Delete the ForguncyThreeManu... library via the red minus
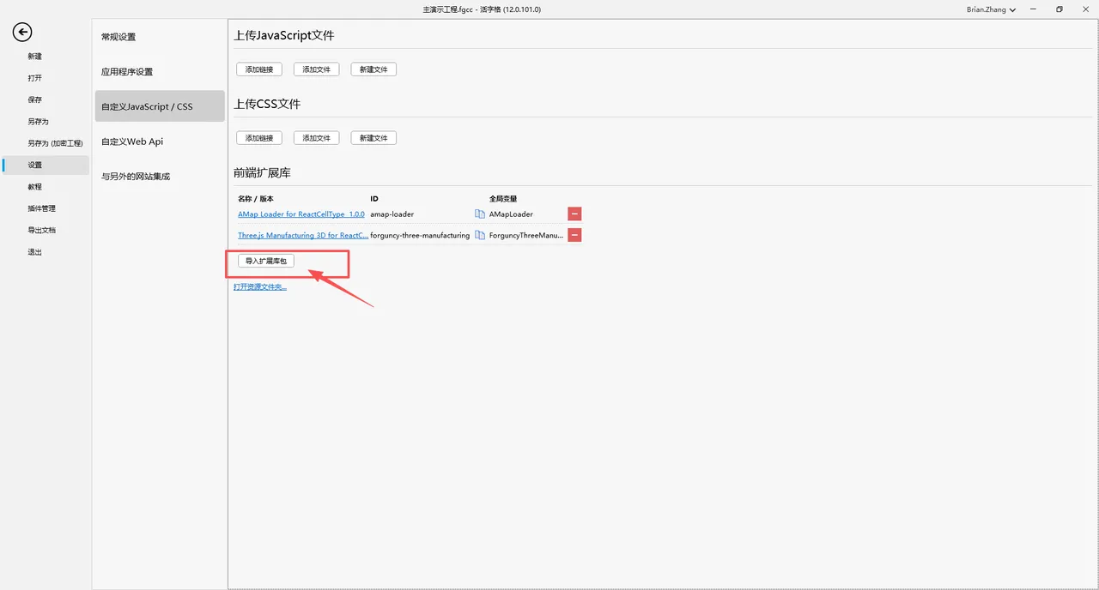 tap(574, 235)
